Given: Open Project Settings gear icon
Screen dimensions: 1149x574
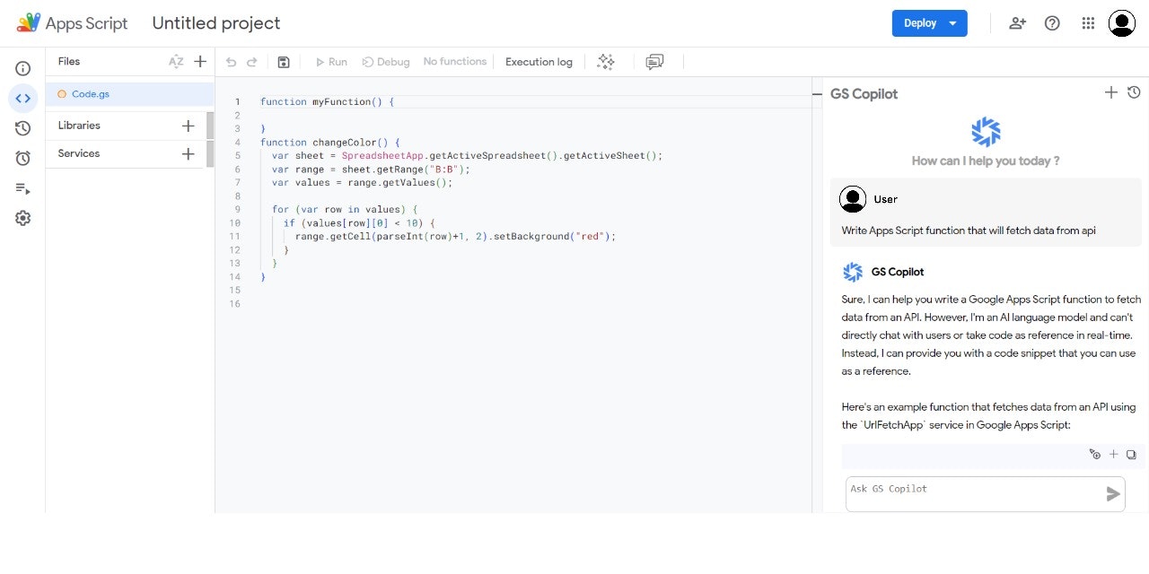Looking at the screenshot, I should tap(23, 218).
